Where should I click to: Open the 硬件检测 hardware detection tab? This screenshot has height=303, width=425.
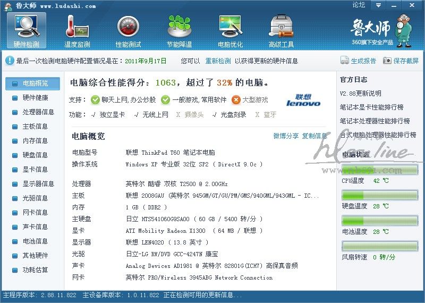pyautogui.click(x=27, y=31)
